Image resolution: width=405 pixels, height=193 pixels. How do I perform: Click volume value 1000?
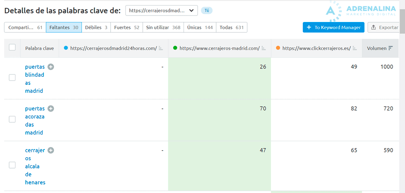tap(386, 67)
